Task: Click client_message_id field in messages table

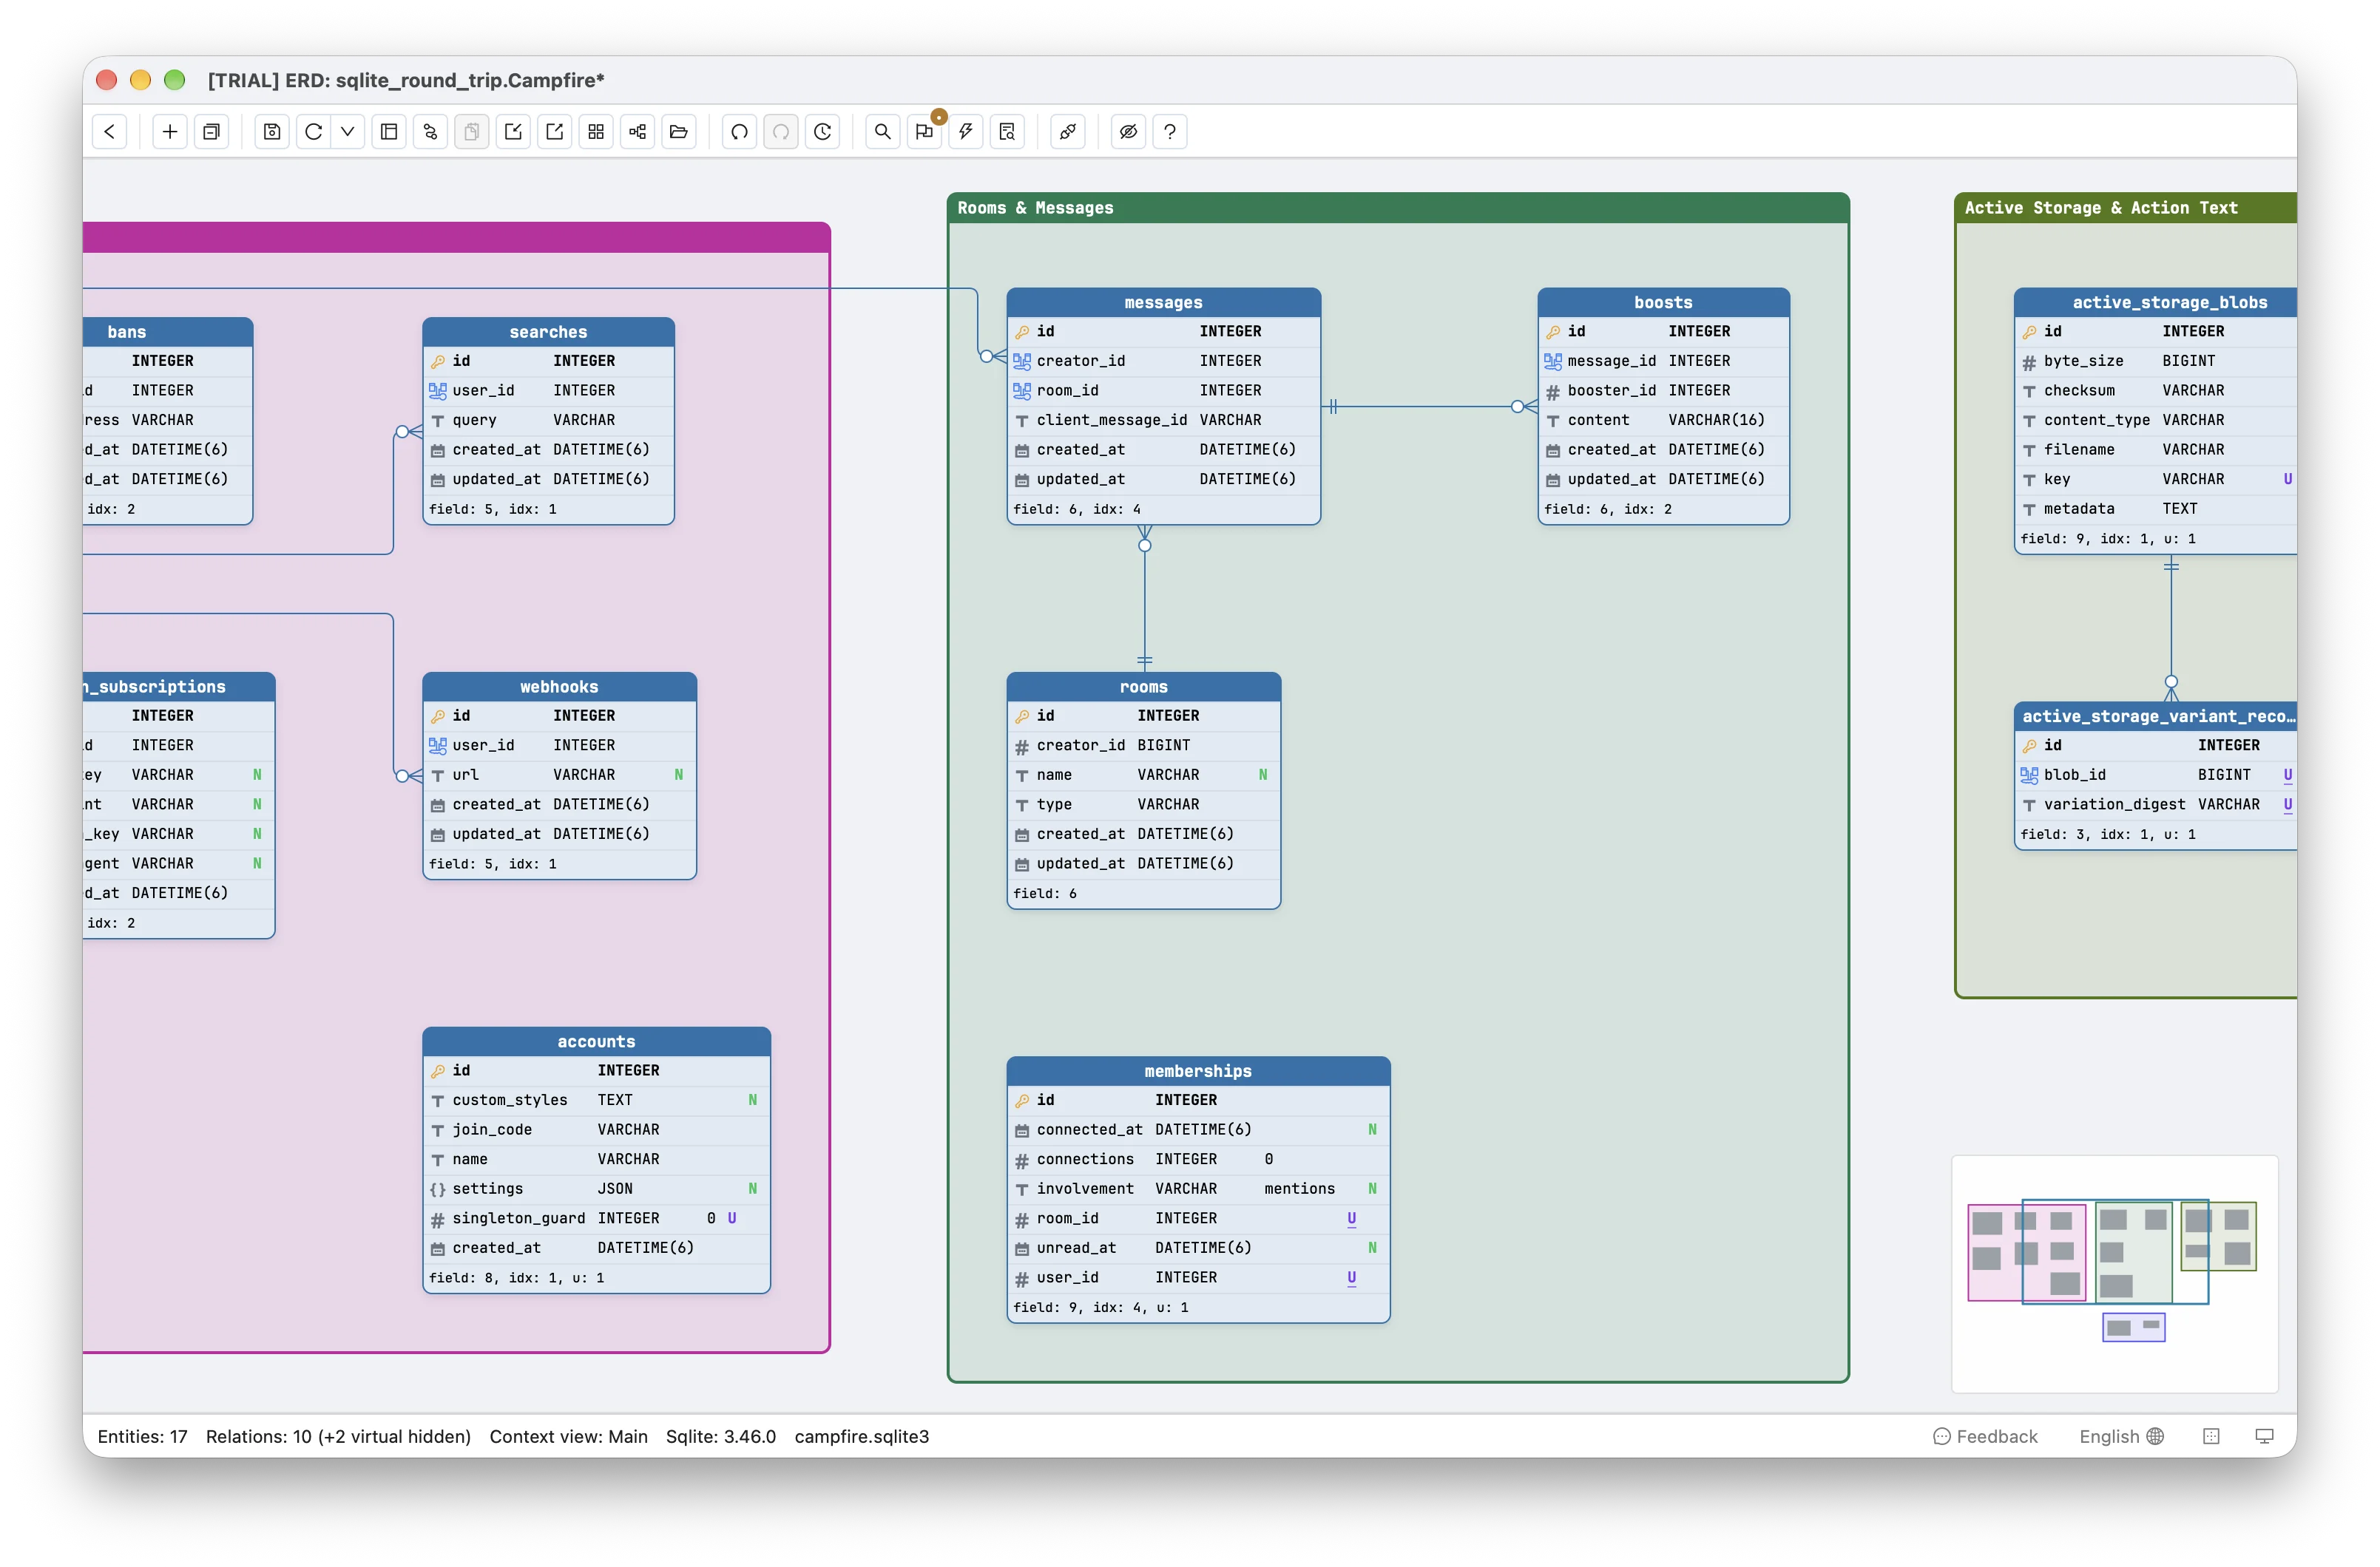Action: point(1163,420)
